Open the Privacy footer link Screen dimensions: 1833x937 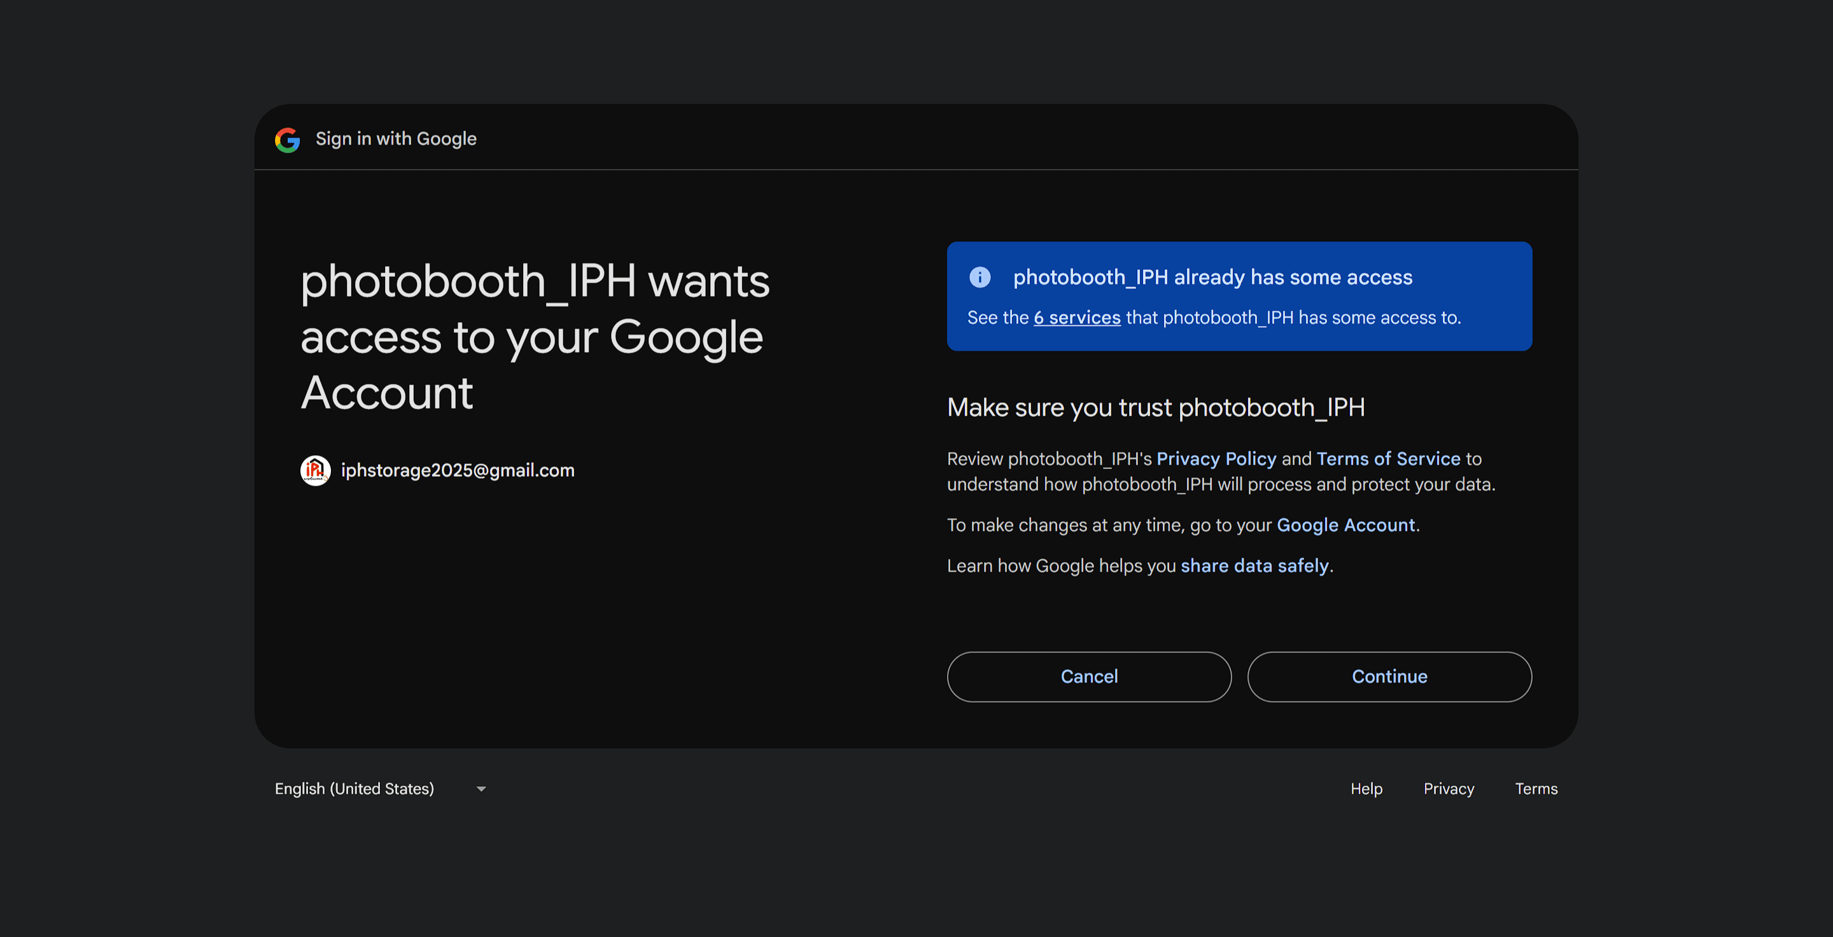coord(1449,789)
